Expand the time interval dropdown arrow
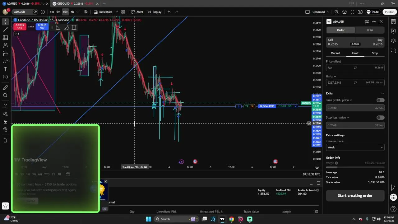 tap(77, 12)
